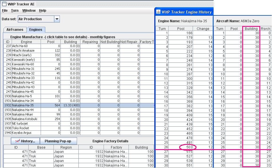
Task: Select the Nakajima Ha-44 engine row
Action: tap(79, 110)
